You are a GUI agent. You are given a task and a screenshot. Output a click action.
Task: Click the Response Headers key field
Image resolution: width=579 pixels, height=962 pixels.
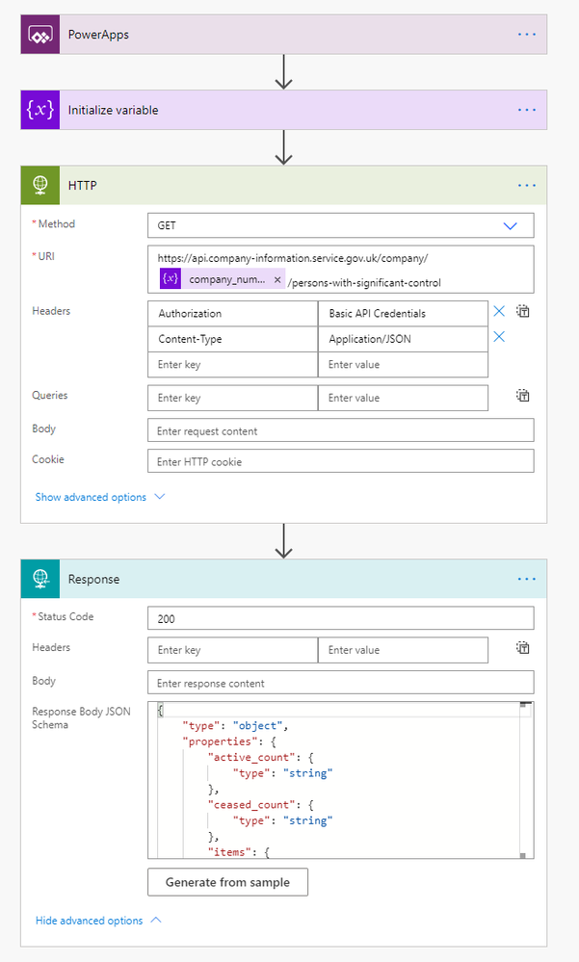click(233, 650)
